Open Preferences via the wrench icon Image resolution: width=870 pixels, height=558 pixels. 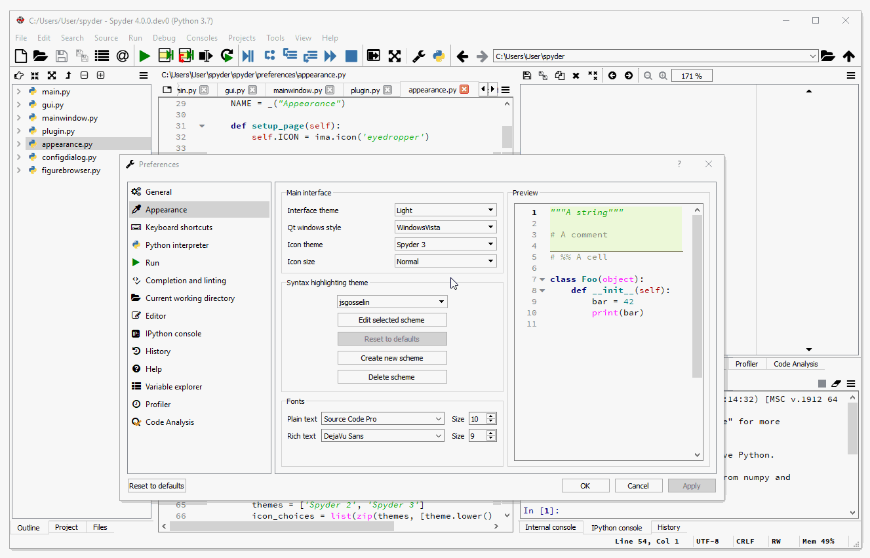coord(418,56)
